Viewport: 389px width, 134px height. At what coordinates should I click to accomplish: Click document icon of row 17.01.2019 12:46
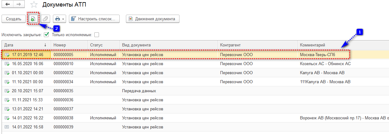click(x=7, y=55)
